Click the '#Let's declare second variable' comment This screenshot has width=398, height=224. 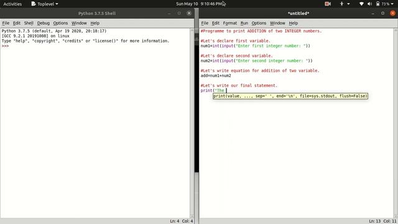(236, 55)
